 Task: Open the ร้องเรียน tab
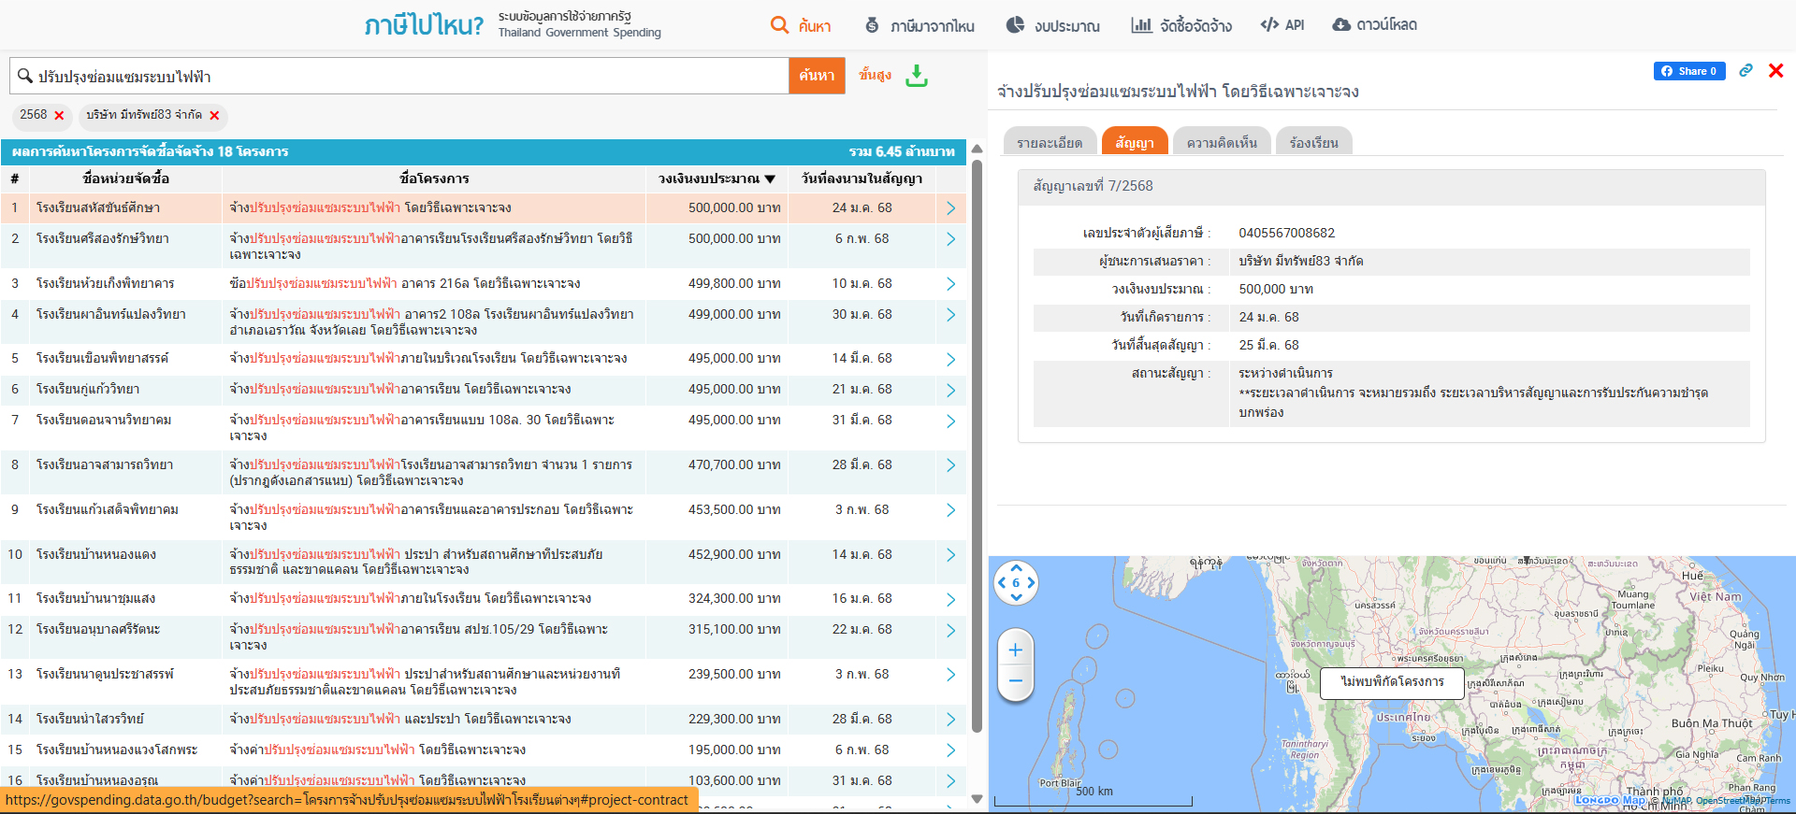click(1313, 143)
